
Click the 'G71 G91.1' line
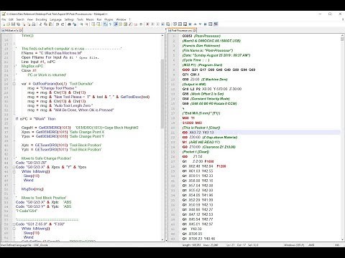191,75
